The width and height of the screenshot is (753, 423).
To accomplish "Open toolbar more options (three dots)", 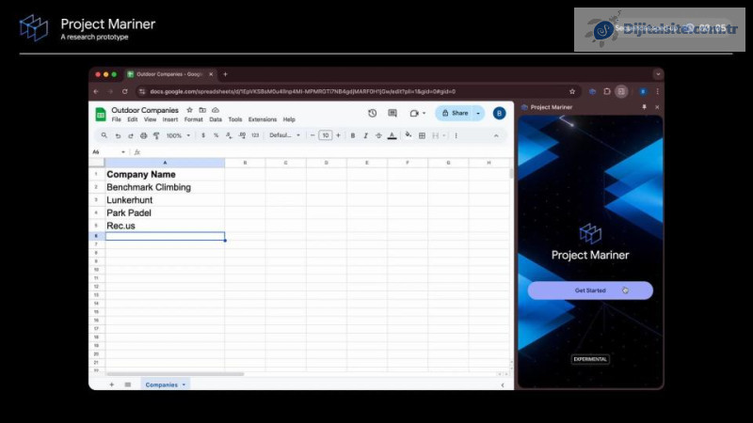I will 457,135.
